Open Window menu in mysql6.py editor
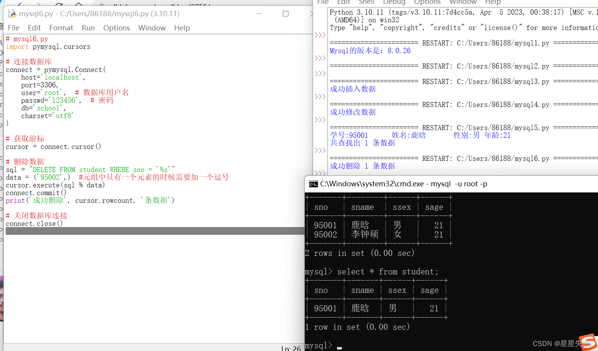The height and width of the screenshot is (351, 598). 152,28
